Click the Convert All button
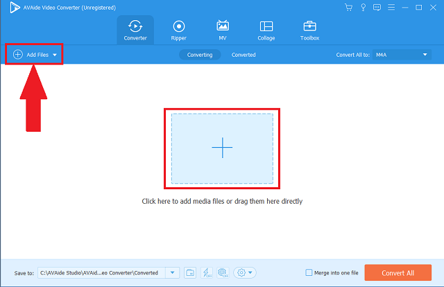Viewport: 444px width, 287px height. pyautogui.click(x=398, y=273)
